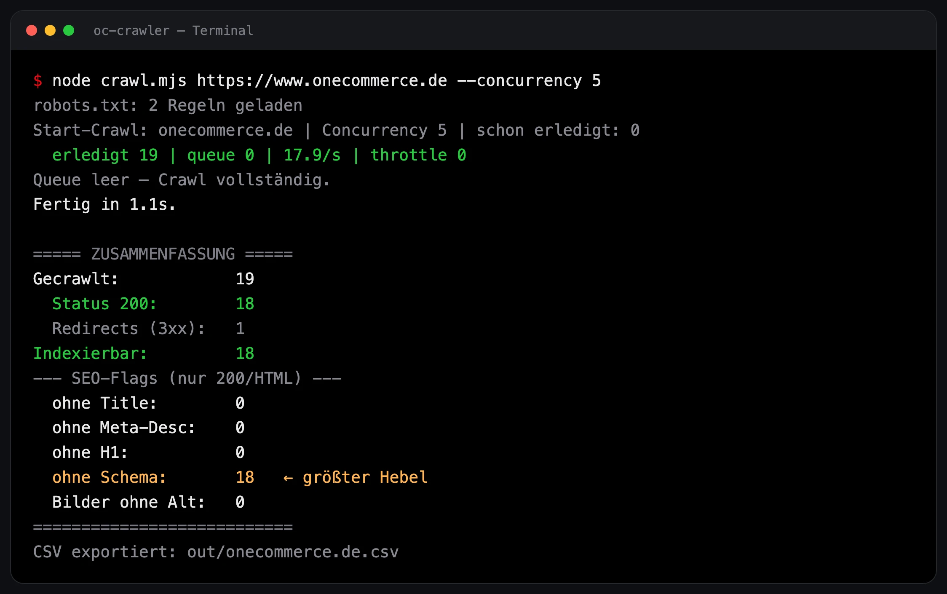Viewport: 947px width, 594px height.
Task: Click the green maximize window button
Action: tap(69, 30)
